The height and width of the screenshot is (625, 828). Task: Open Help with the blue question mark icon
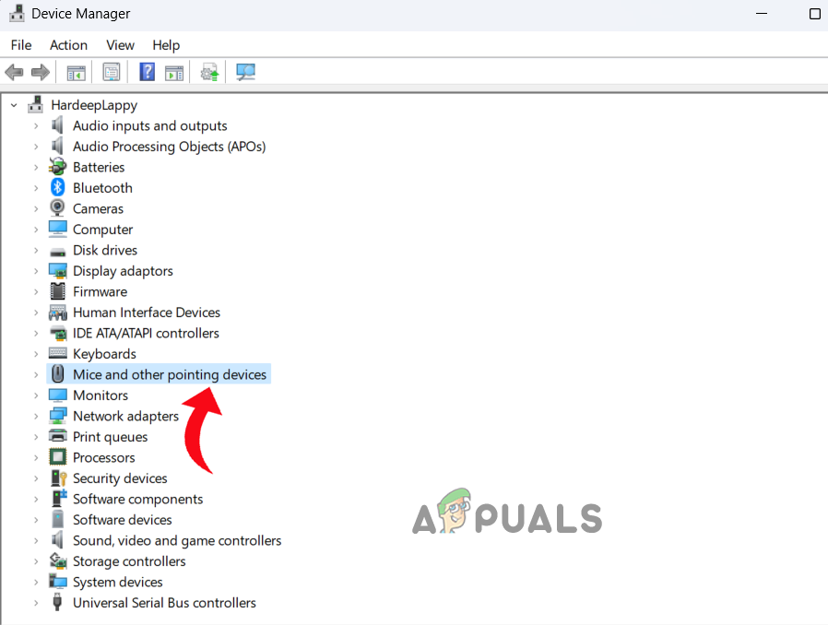tap(147, 72)
